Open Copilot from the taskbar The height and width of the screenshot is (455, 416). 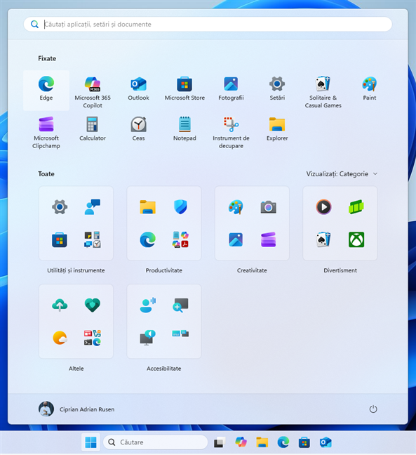241,442
